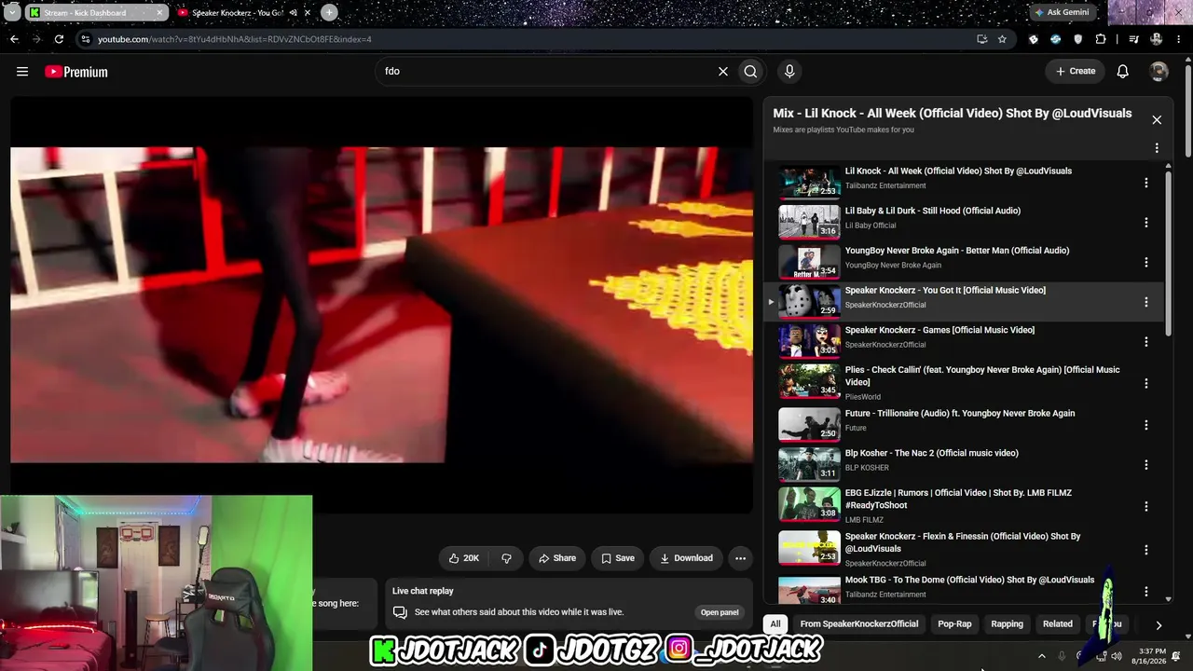Open options for Lil Baby - Still Hood
The width and height of the screenshot is (1193, 671).
coord(1146,223)
